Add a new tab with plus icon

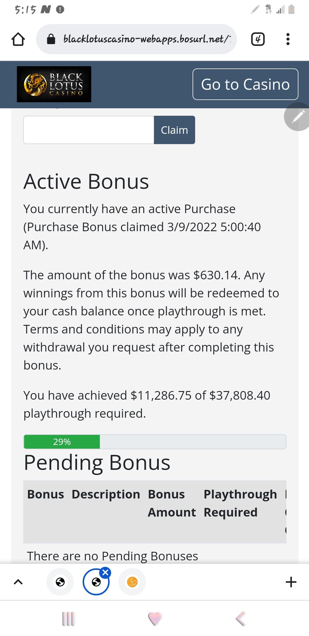coord(291,582)
